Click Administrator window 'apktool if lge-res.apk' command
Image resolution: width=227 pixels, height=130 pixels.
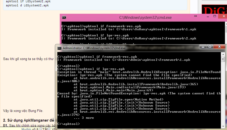tap(91, 69)
